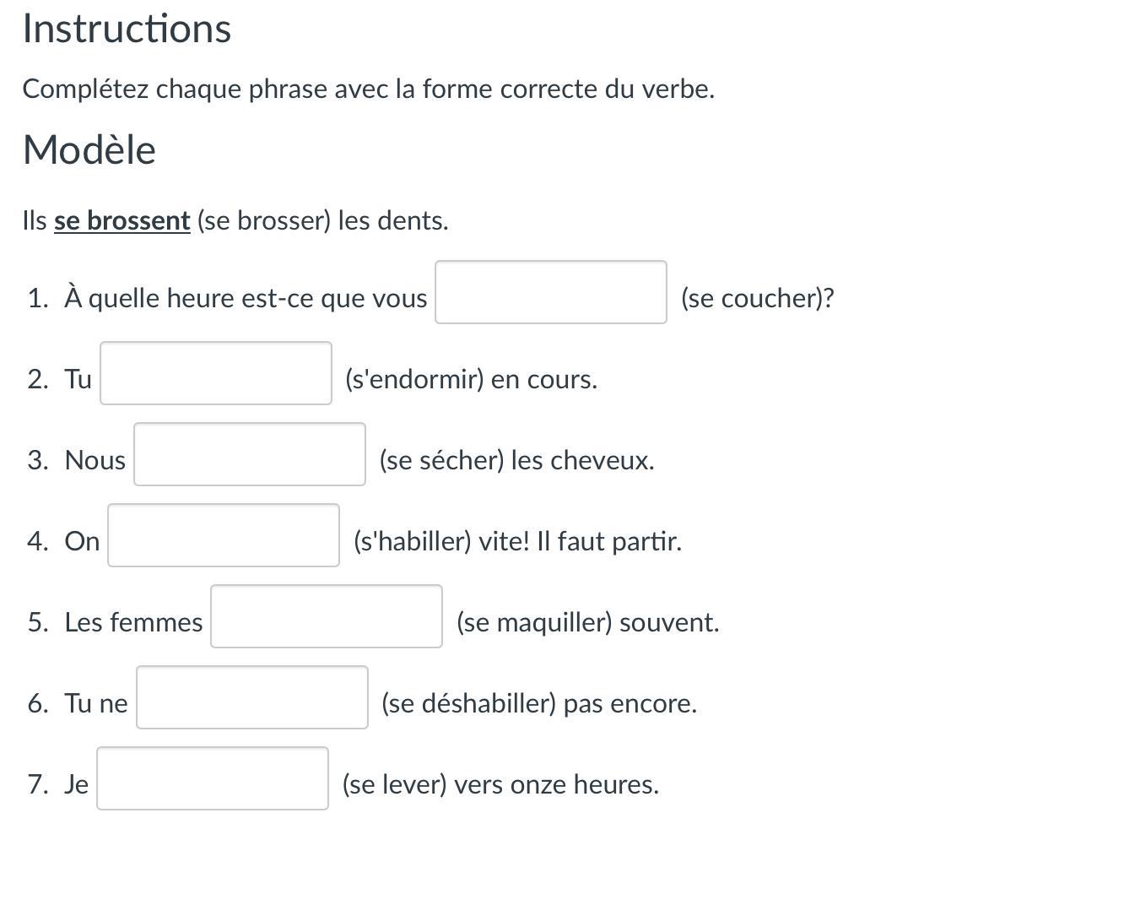
Task: Click the '(se lever) vers onze heures.' text
Action: coord(500,784)
